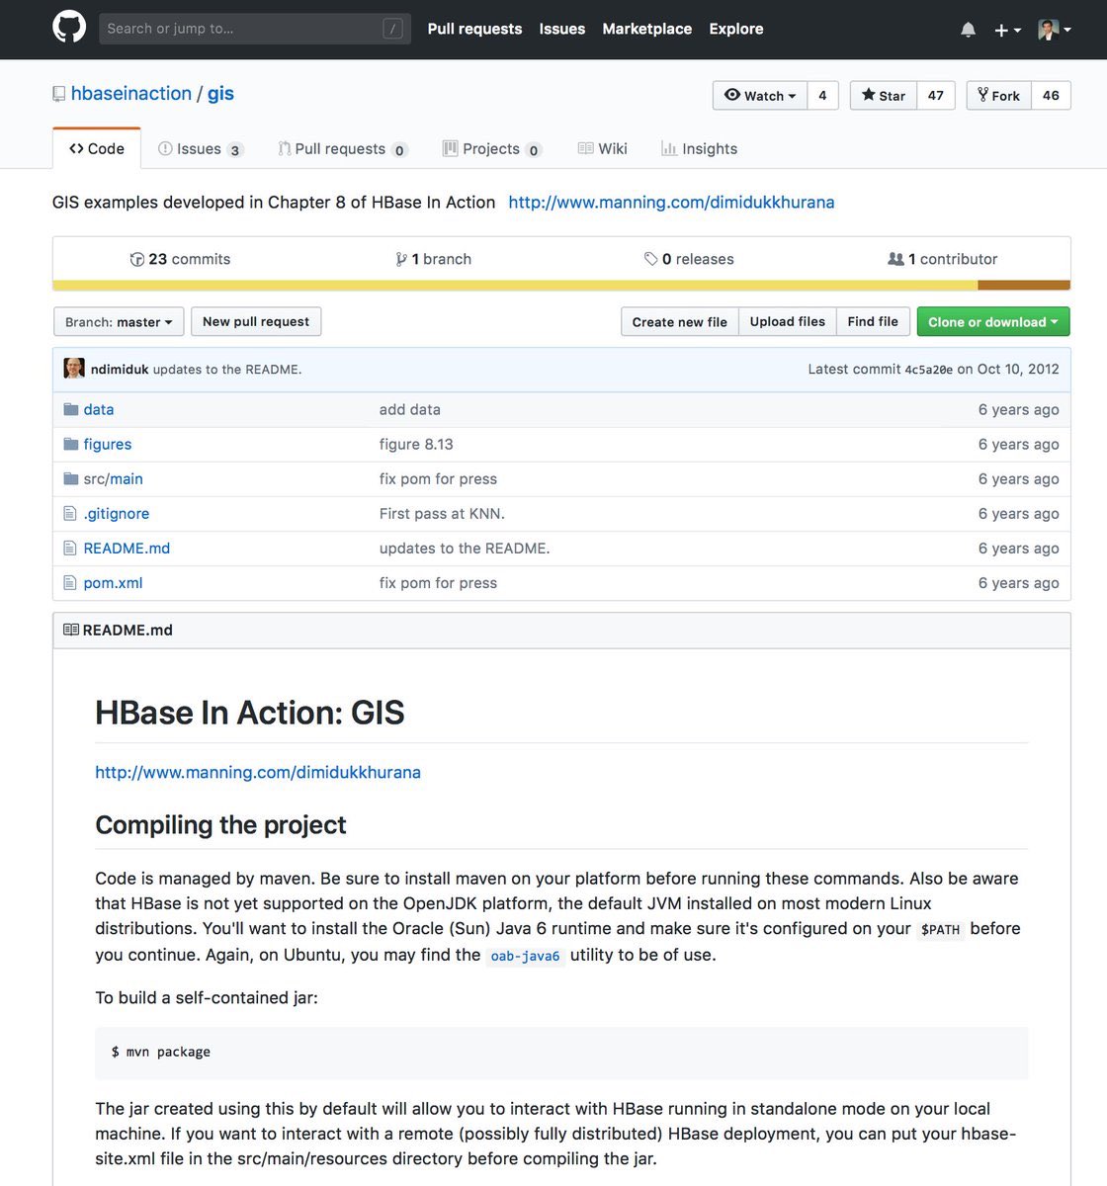
Task: Open the Clone or download dropdown
Action: tap(993, 322)
